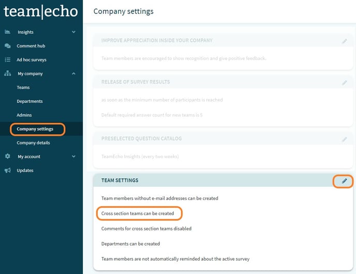Click Cross section teams can be created

(141, 213)
